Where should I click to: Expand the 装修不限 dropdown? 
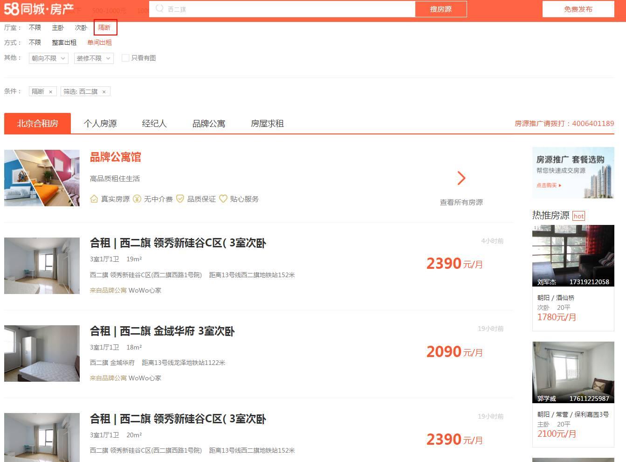tap(94, 58)
